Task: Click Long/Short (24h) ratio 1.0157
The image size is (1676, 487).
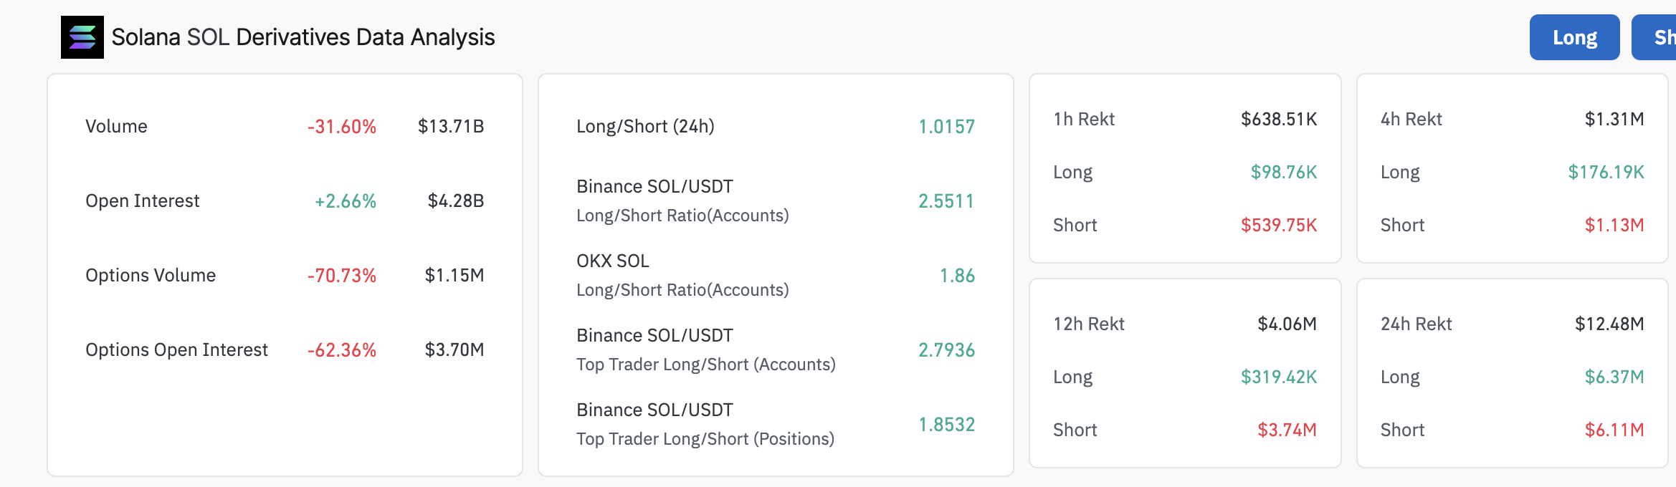Action: [946, 127]
